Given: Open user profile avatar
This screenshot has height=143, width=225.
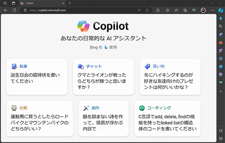Looking at the screenshot, I should 203,10.
